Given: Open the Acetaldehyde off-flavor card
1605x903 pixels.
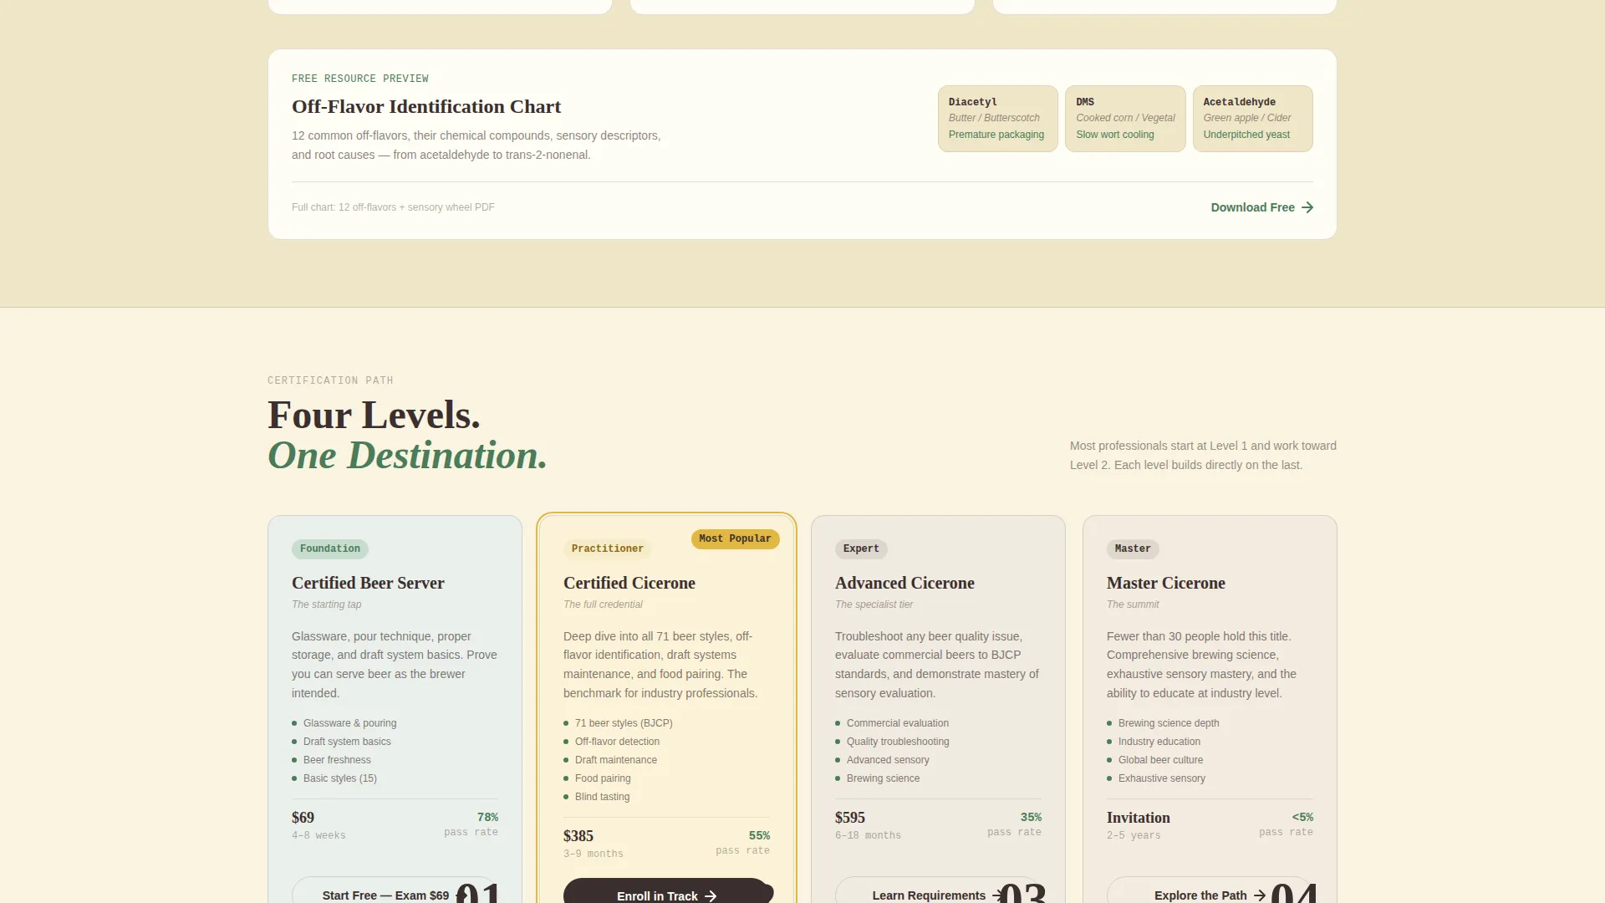Looking at the screenshot, I should [1252, 119].
